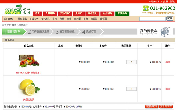The image size is (177, 110).
Task: Switch to the 食材选购 tab
Action: (x=50, y=13)
